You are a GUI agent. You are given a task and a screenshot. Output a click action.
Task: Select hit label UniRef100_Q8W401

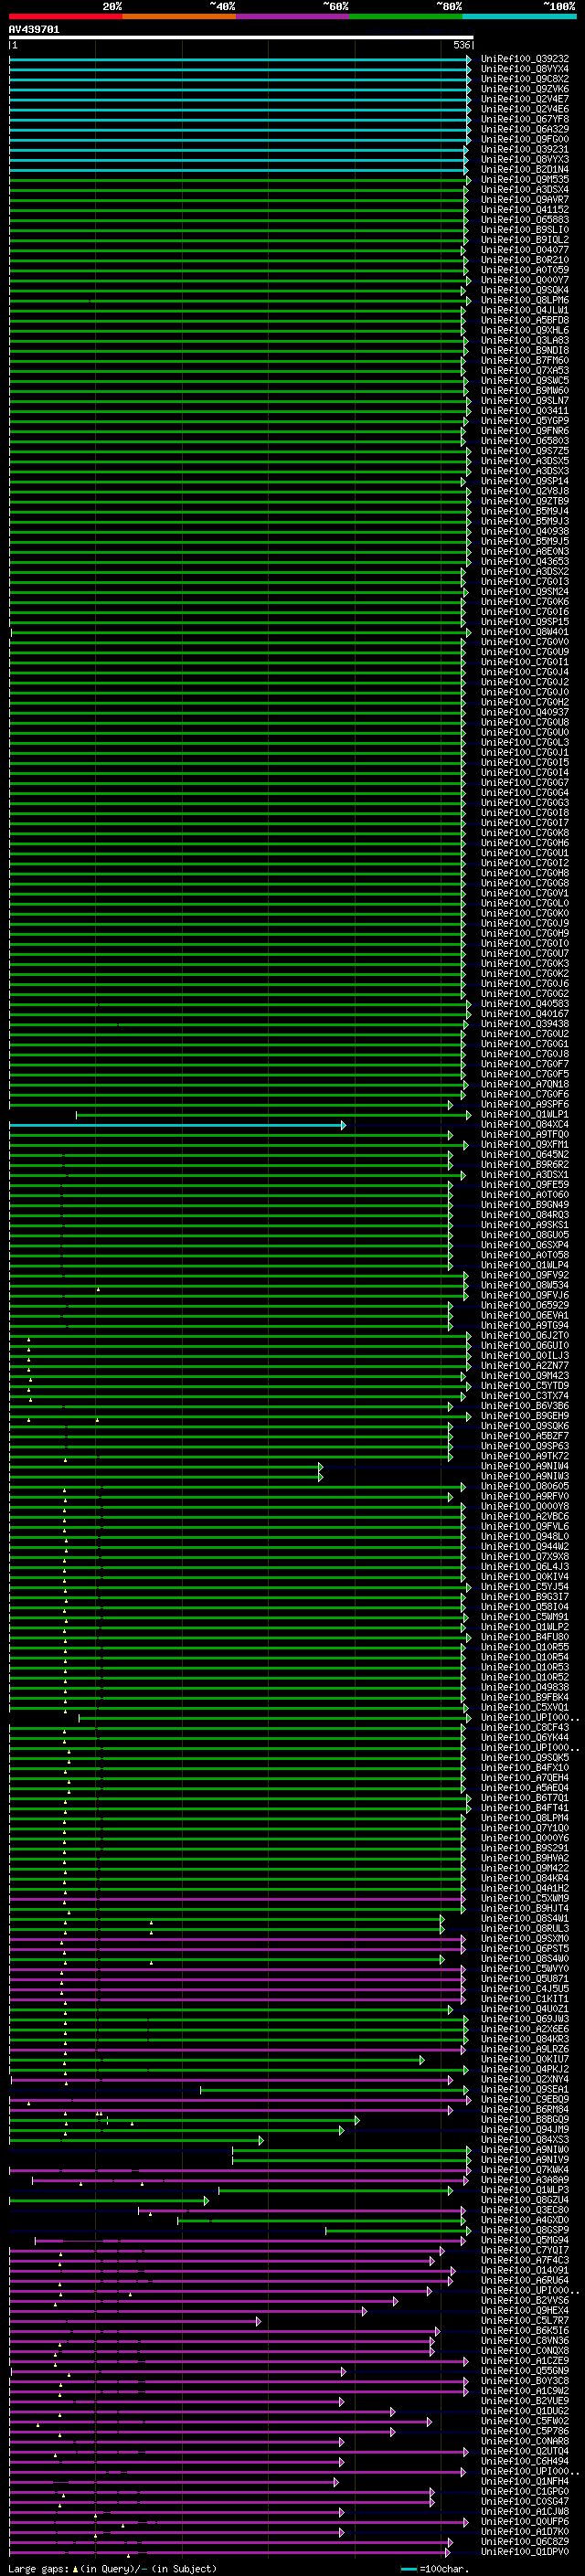click(x=525, y=632)
